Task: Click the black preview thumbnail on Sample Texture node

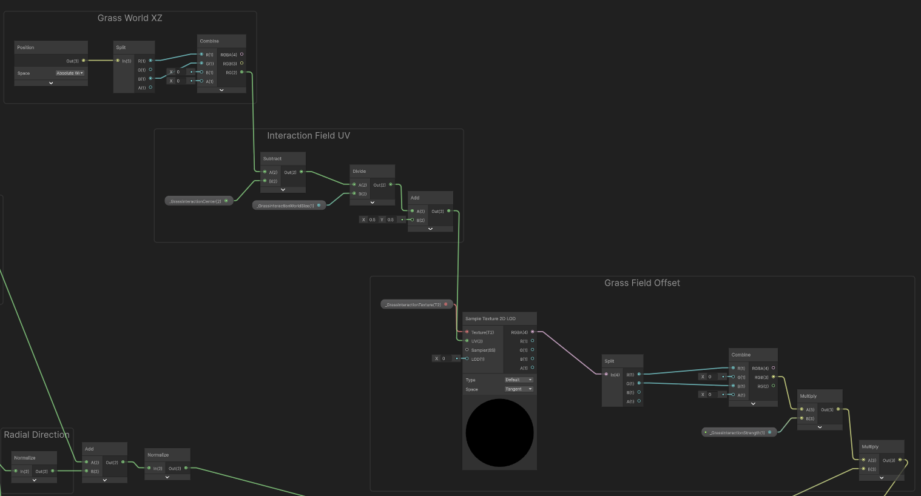Action: coord(499,432)
